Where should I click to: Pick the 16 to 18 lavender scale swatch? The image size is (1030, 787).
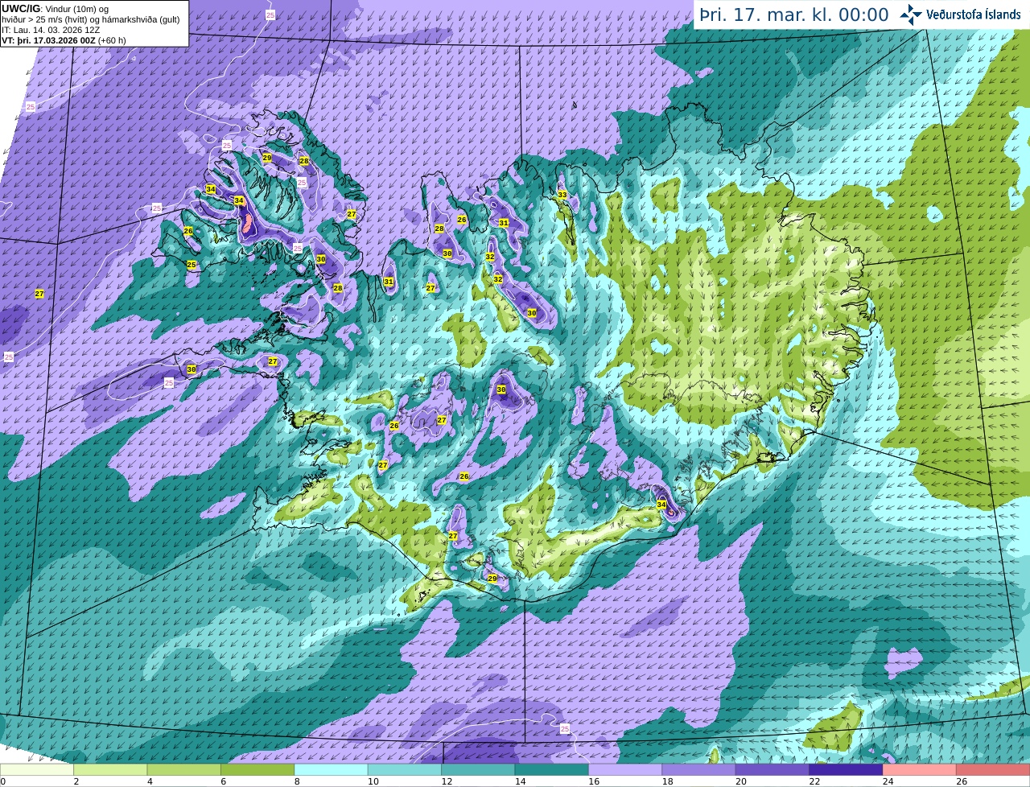coord(624,770)
